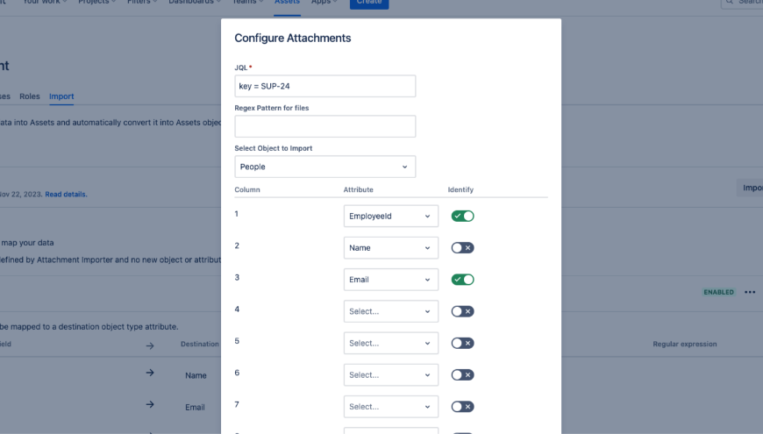Open the attribute dropdown for column 6
The height and width of the screenshot is (434, 763).
(x=390, y=374)
